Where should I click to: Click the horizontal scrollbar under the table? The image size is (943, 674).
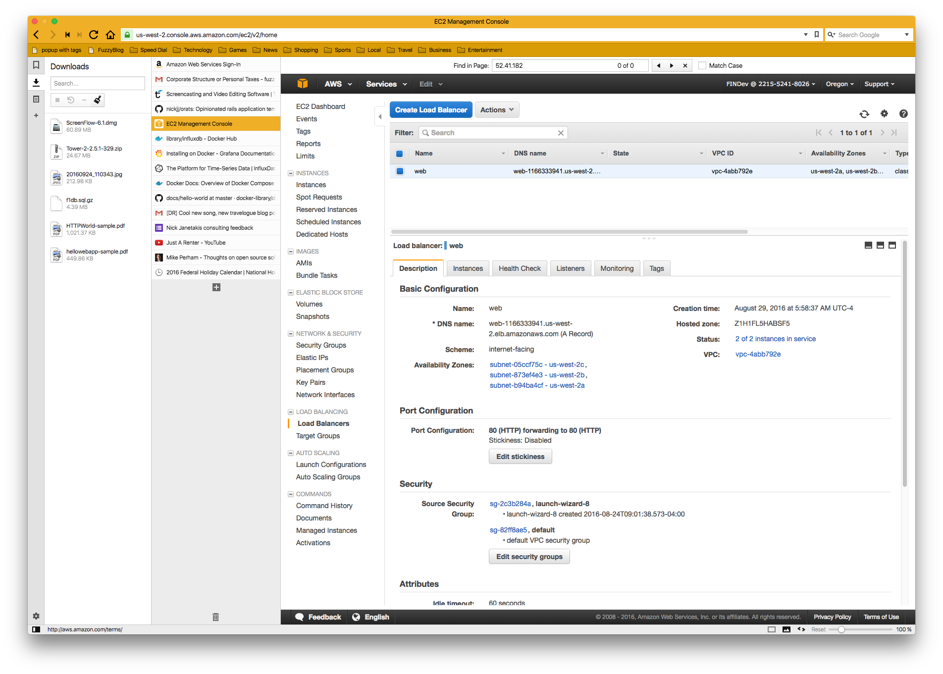[570, 231]
